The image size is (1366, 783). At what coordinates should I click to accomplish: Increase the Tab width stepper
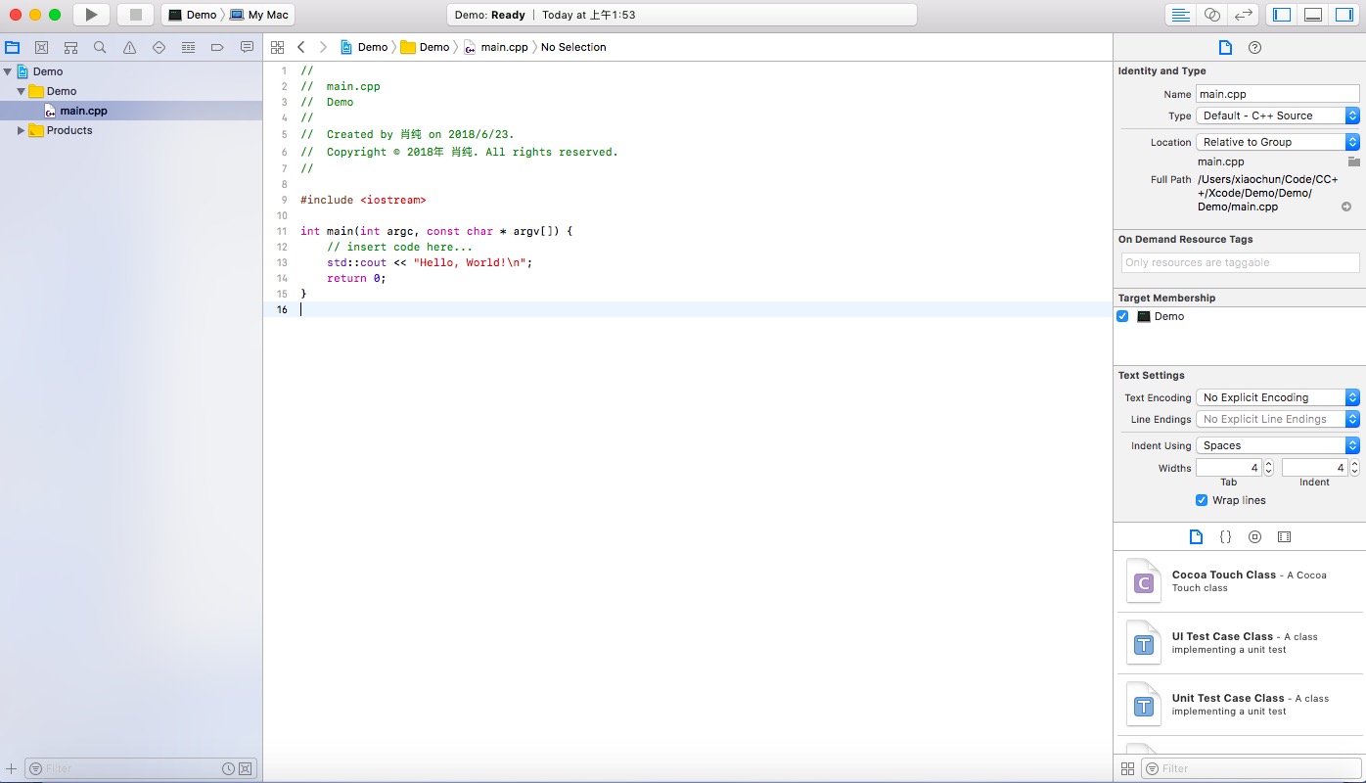[x=1269, y=465]
